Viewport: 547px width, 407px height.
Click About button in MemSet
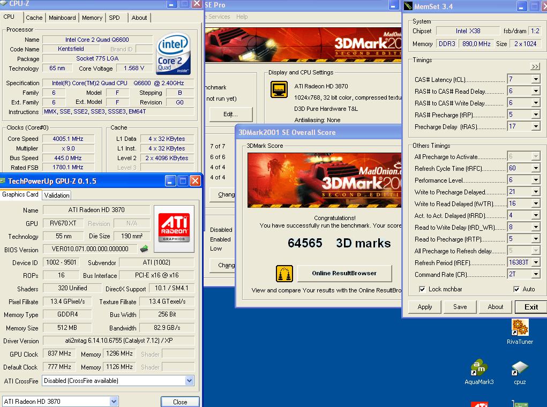pos(496,307)
